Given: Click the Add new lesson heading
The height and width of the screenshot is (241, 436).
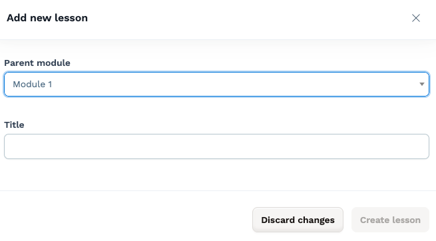Looking at the screenshot, I should tap(47, 18).
